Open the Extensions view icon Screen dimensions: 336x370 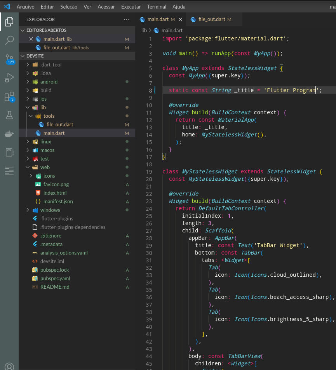(9, 96)
